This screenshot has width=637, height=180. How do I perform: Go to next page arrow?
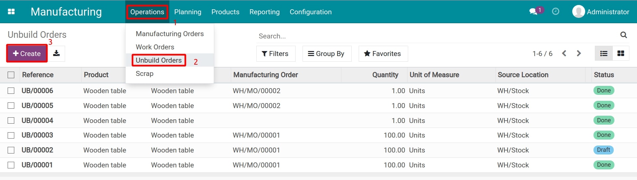tap(579, 53)
